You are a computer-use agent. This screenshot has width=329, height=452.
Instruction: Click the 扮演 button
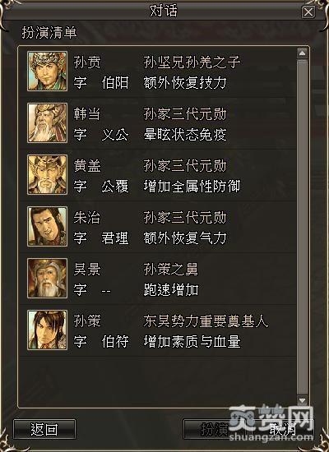point(215,429)
